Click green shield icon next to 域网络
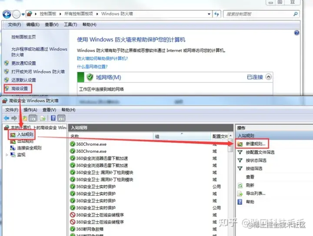Image resolution: width=313 pixels, height=236 pixels. coord(90,77)
